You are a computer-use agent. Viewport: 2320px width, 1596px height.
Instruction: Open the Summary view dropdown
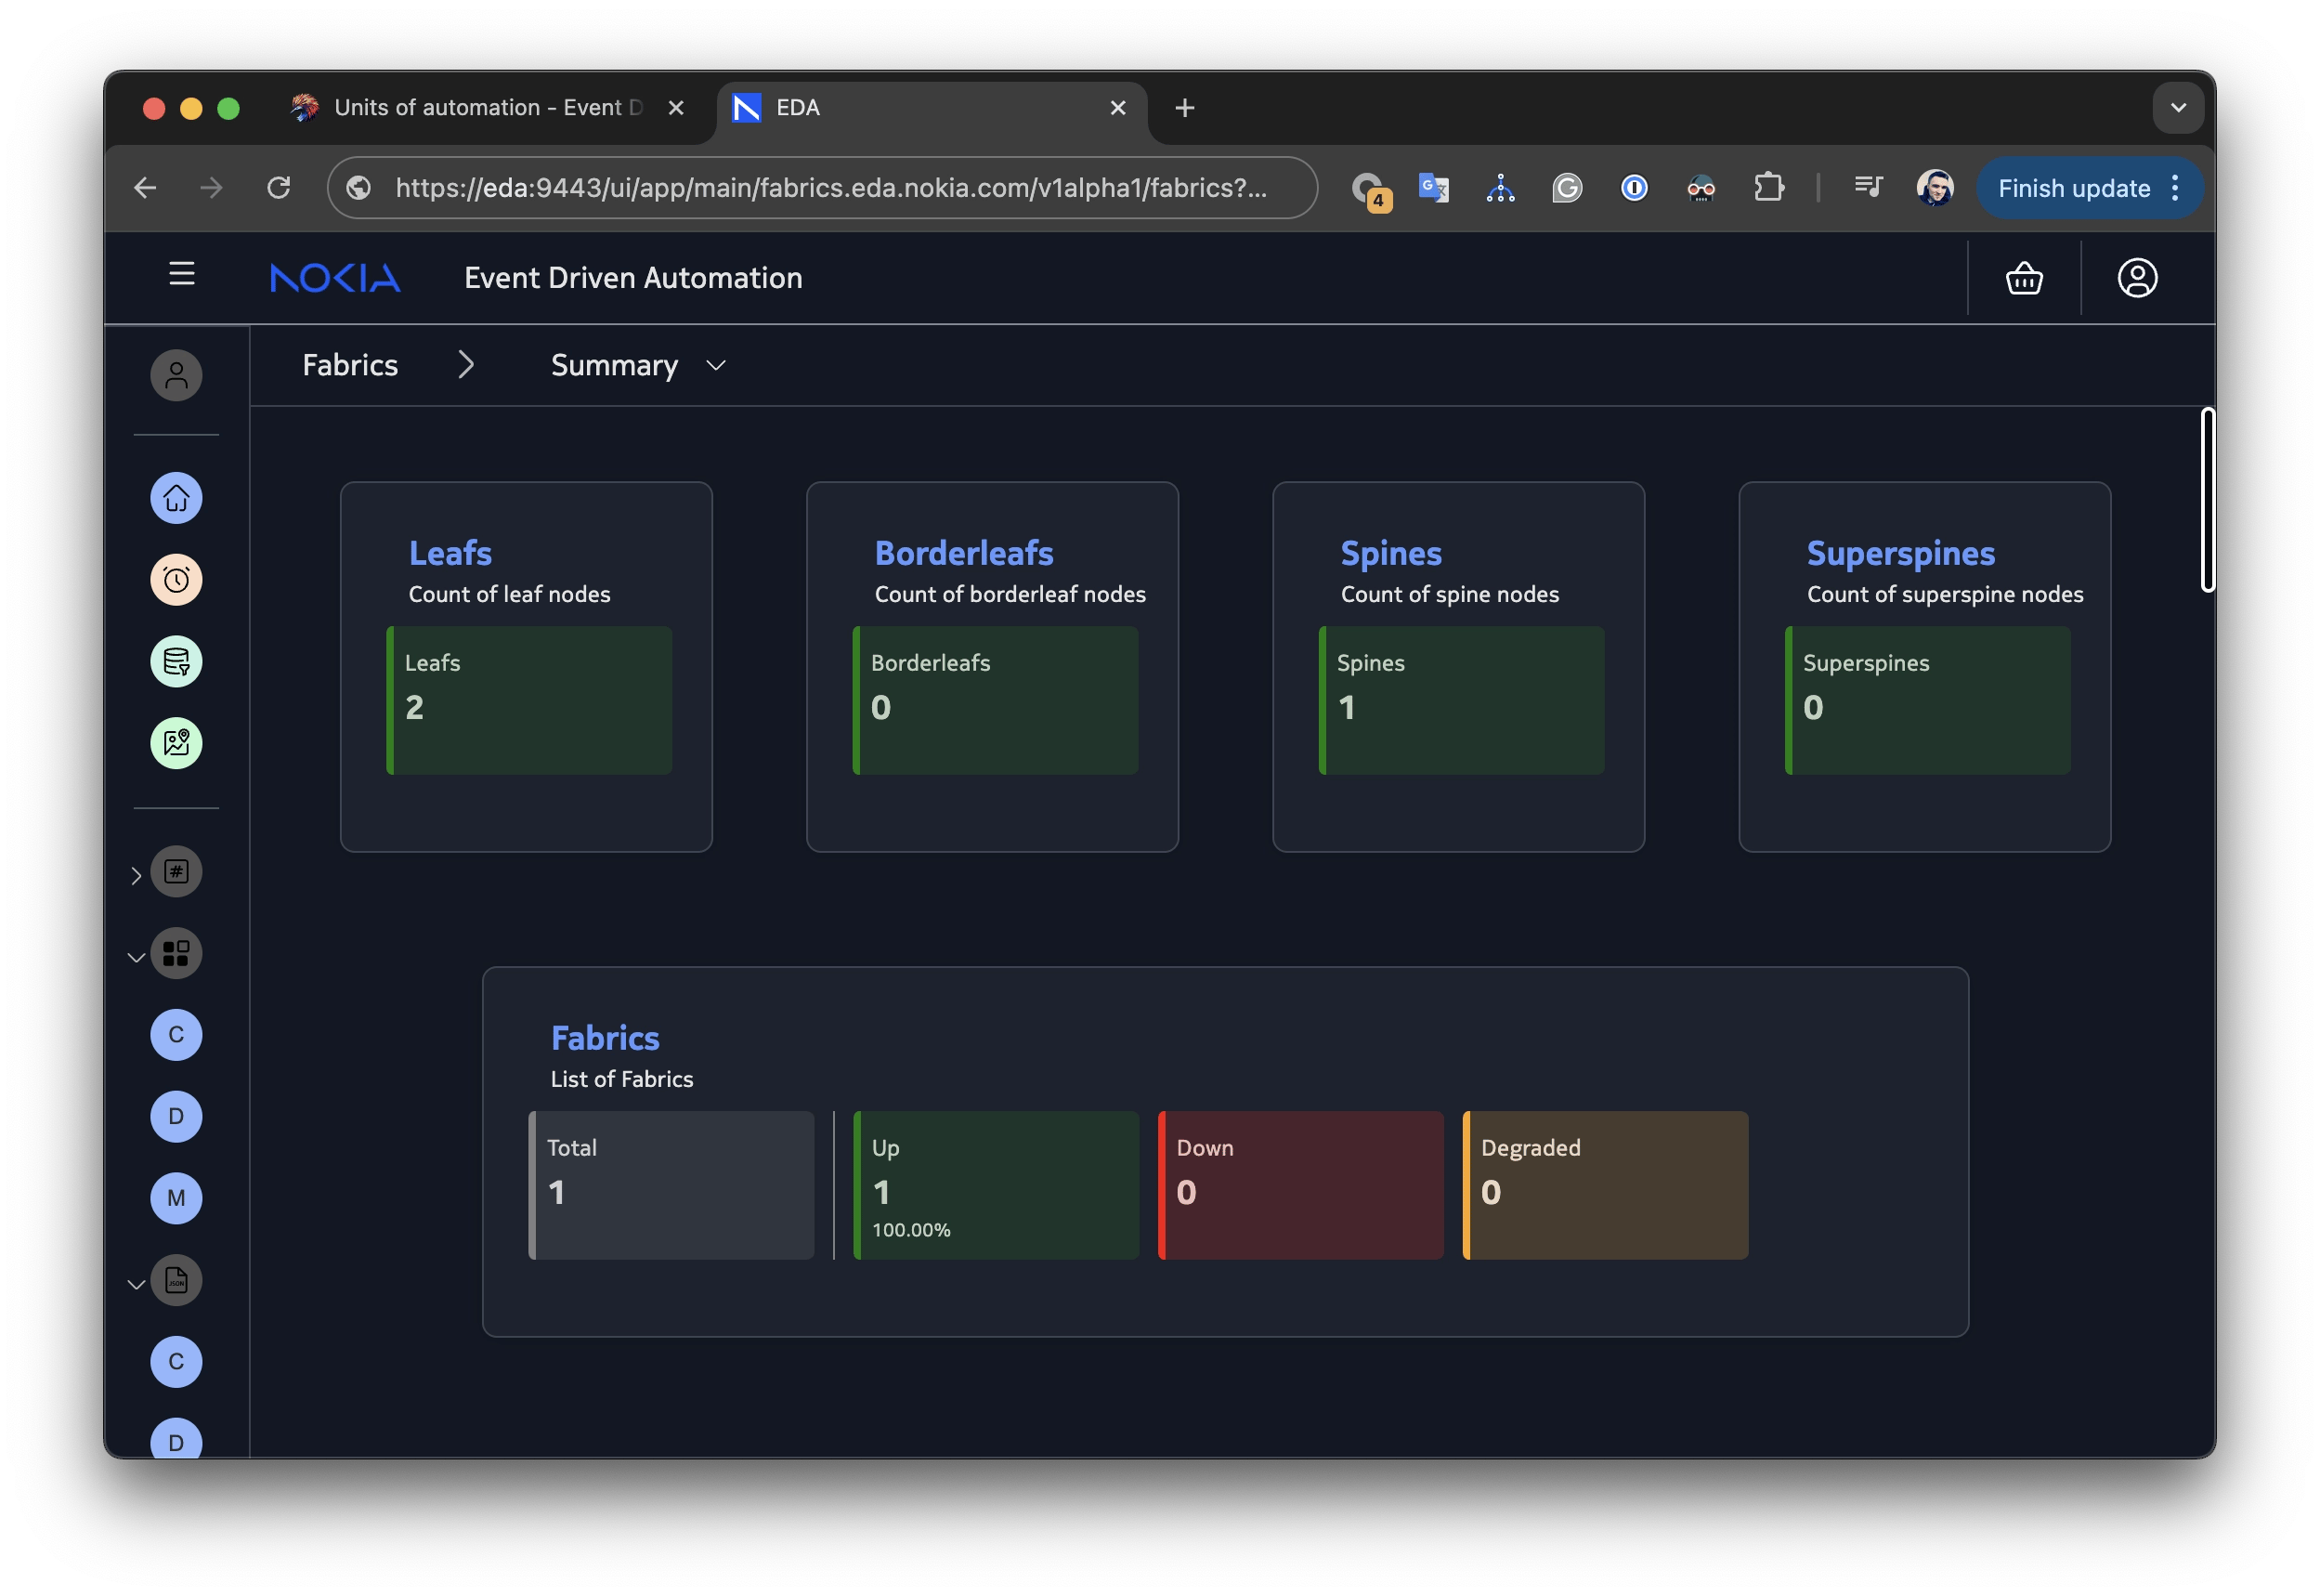pos(638,366)
